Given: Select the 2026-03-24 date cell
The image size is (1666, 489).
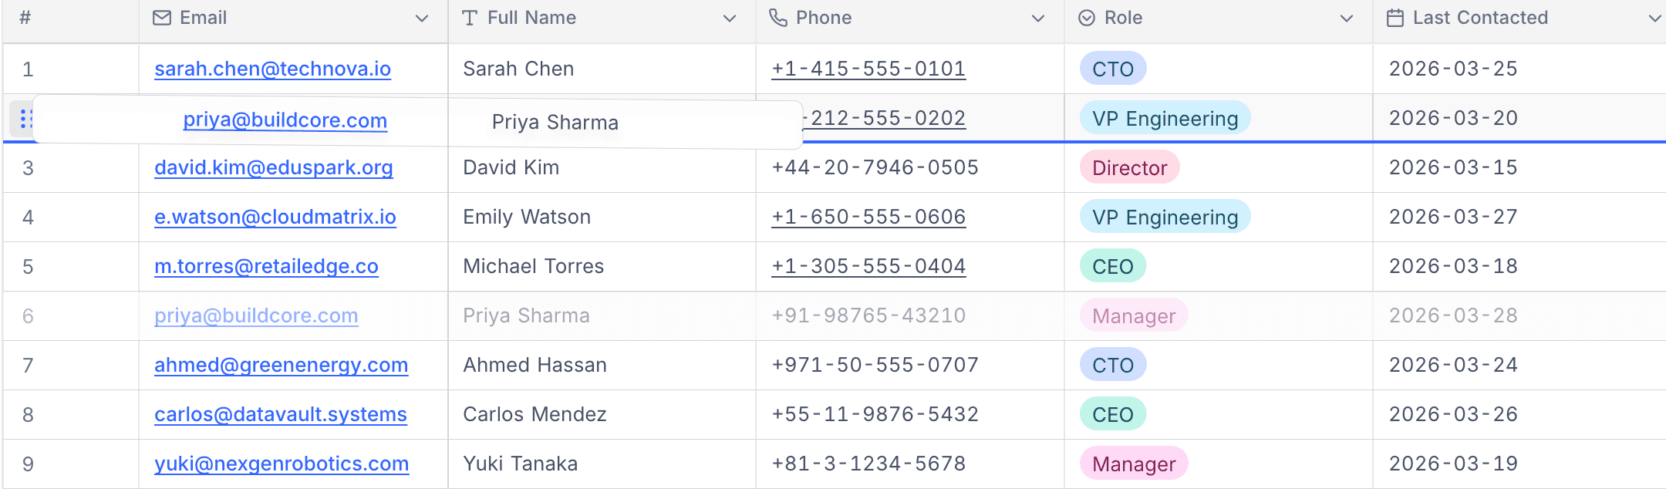Looking at the screenshot, I should tap(1519, 365).
